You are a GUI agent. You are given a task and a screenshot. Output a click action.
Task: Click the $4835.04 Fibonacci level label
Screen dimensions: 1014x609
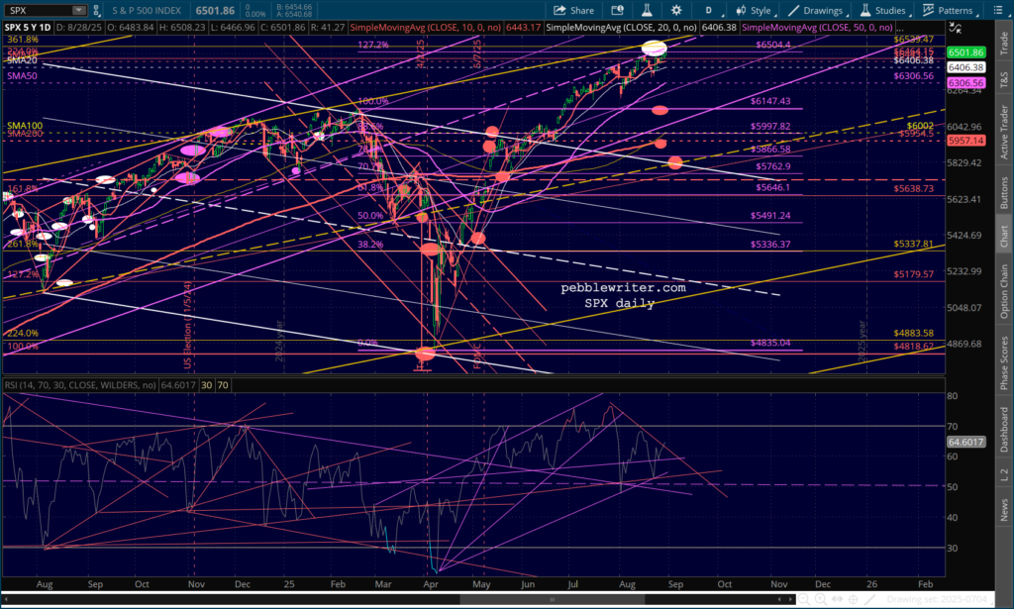coord(770,343)
